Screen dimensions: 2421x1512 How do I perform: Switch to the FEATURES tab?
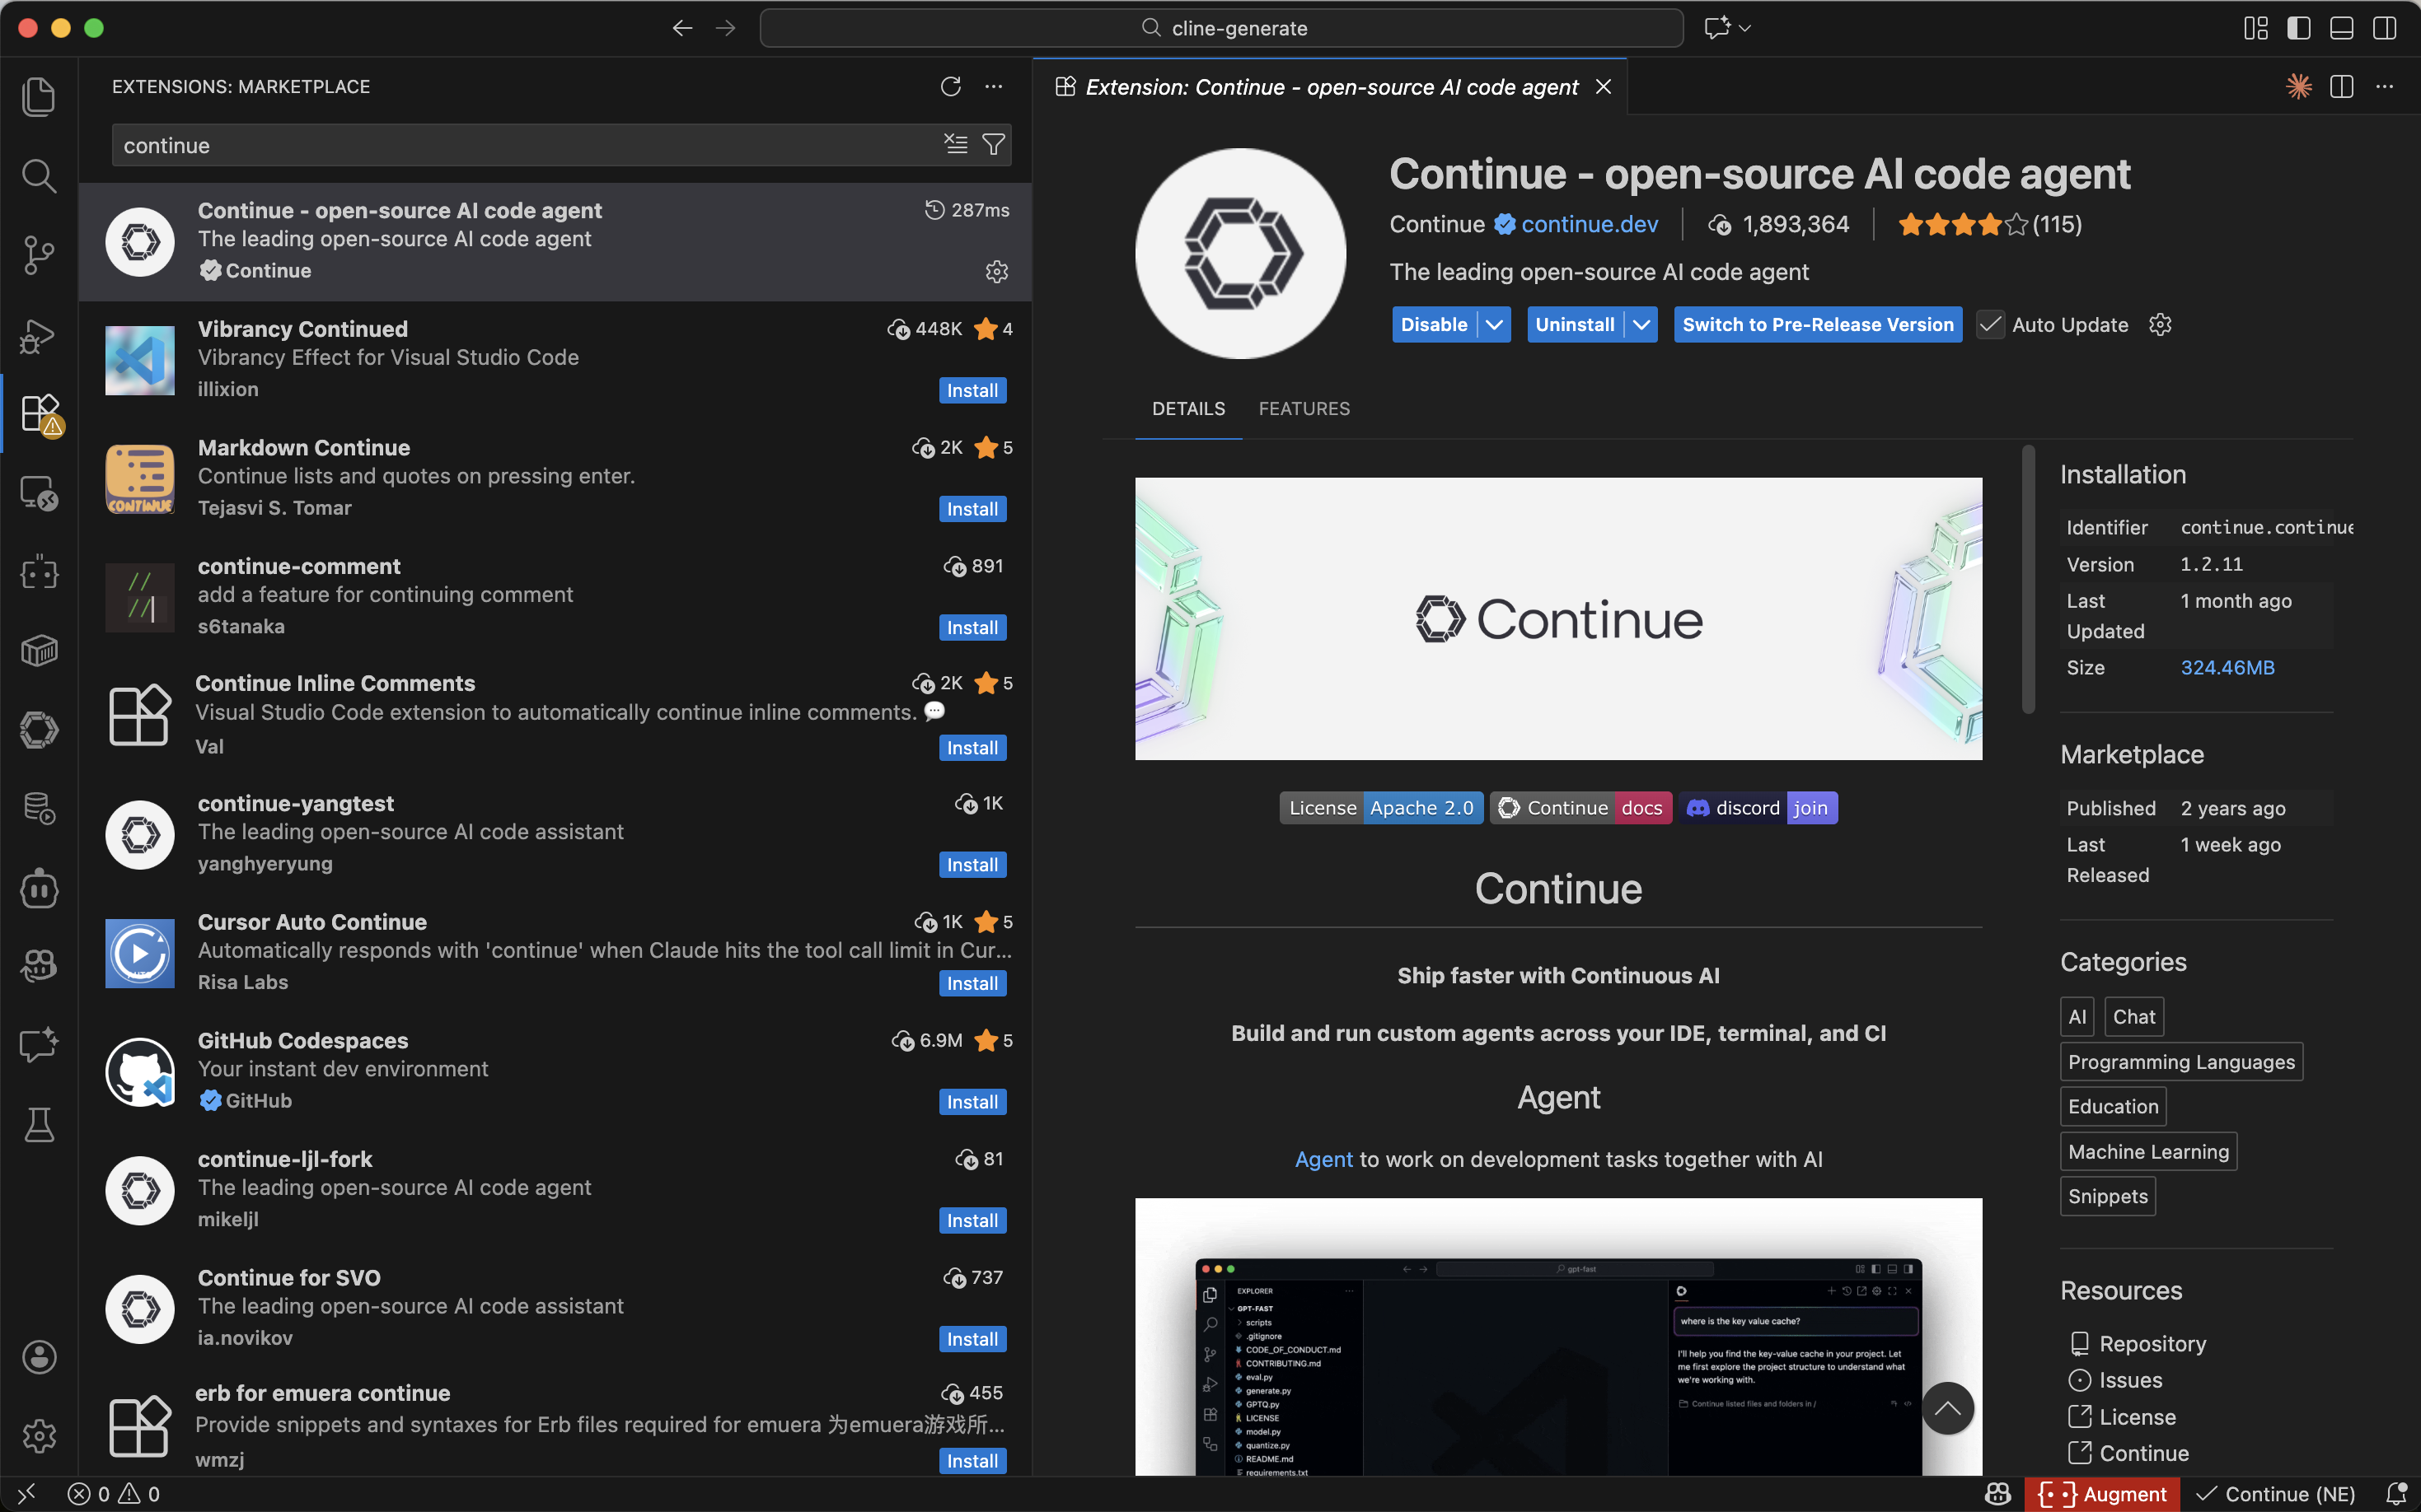pyautogui.click(x=1304, y=409)
